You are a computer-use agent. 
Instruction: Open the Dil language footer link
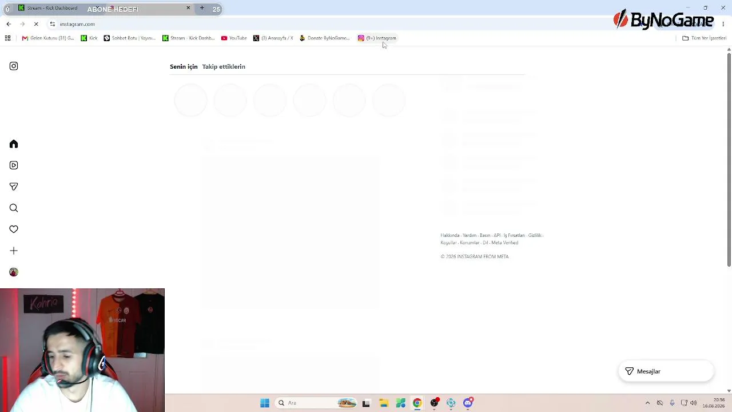[x=486, y=243]
